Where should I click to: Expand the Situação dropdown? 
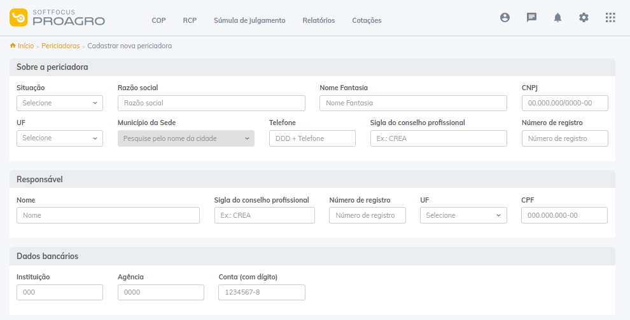click(59, 103)
